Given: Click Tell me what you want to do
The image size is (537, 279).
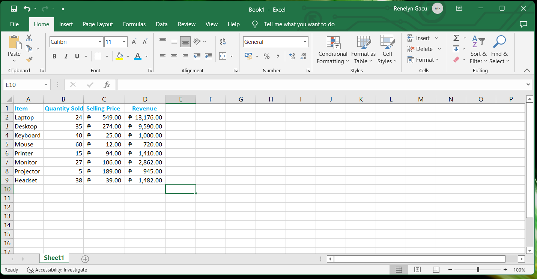Looking at the screenshot, I should pos(299,24).
